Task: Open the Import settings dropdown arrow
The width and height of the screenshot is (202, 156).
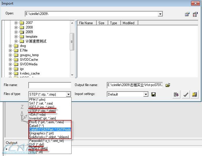Action: [146, 94]
